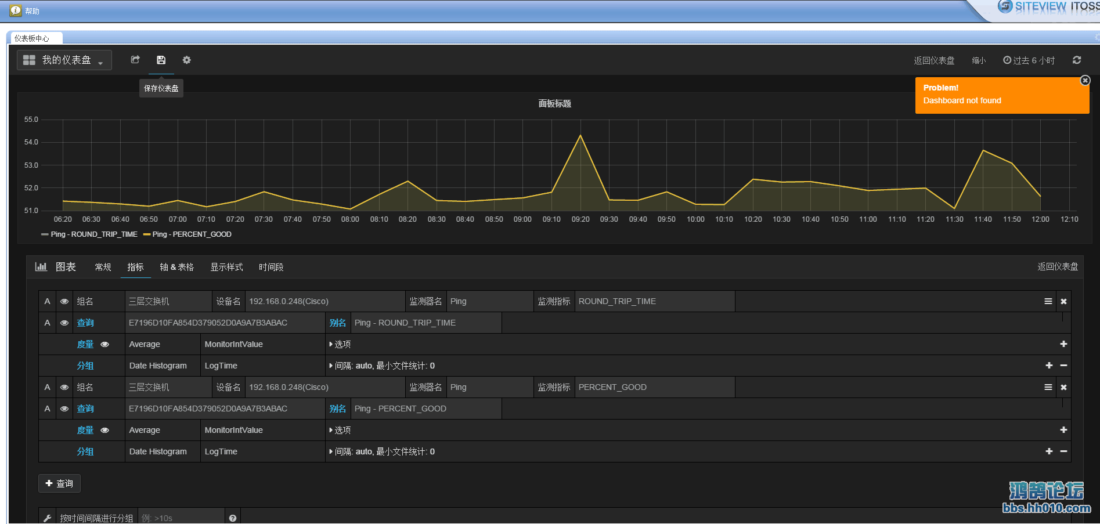Image resolution: width=1100 pixels, height=524 pixels.
Task: Add a group-by with plus in PERCENT_GOOD 分组 row
Action: 1049,451
